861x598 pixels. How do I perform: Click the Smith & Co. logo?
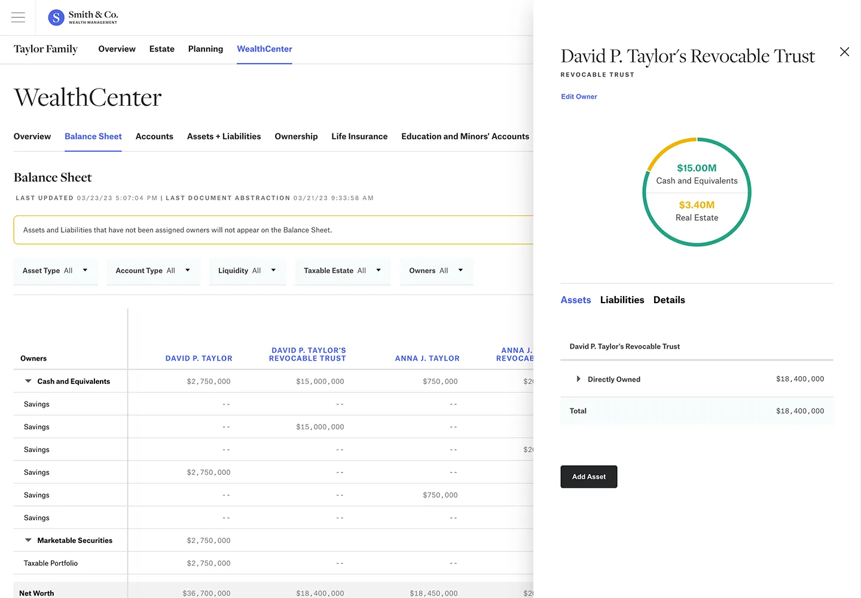[x=83, y=17]
